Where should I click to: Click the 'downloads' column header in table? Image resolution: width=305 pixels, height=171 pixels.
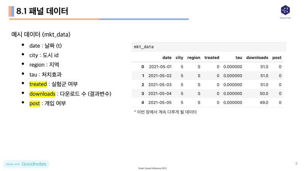coord(257,58)
